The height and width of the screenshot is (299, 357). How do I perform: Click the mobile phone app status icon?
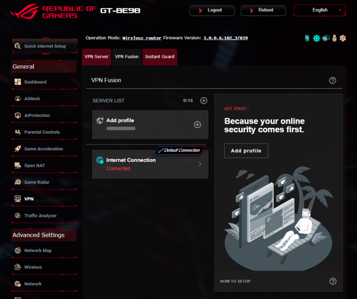pyautogui.click(x=307, y=38)
